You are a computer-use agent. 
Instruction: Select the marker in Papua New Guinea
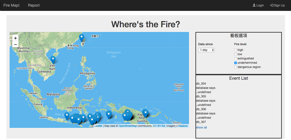145,113
